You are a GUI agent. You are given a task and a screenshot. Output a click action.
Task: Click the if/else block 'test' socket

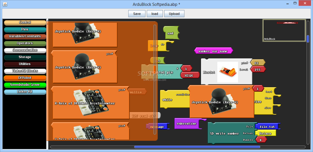coord(269,92)
